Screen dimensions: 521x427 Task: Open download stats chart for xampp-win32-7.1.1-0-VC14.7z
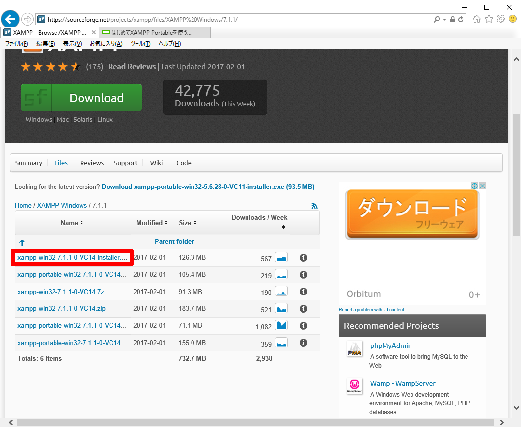click(x=281, y=292)
